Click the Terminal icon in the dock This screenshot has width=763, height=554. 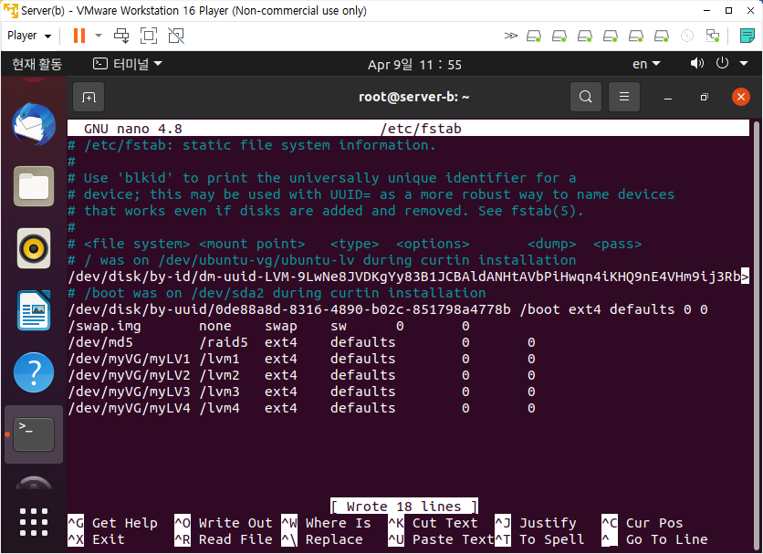(x=34, y=434)
